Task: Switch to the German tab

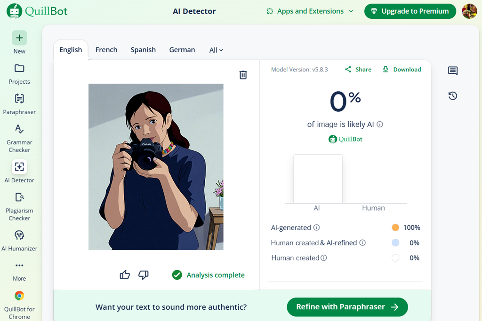Action: [182, 50]
